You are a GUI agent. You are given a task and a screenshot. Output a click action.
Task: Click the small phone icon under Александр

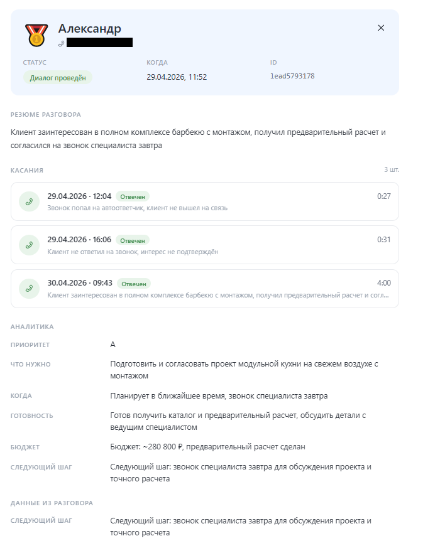pyautogui.click(x=61, y=43)
